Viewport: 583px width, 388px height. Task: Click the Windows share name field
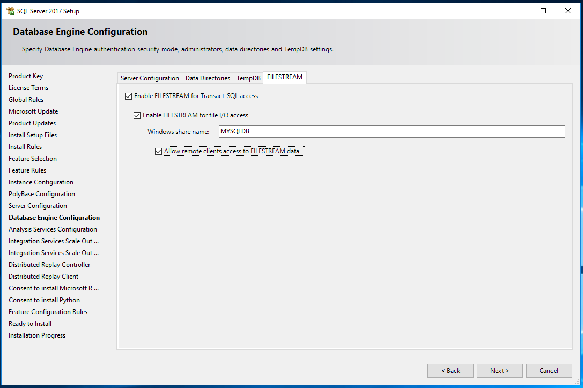pyautogui.click(x=392, y=132)
